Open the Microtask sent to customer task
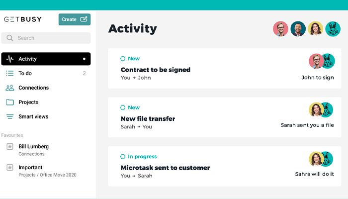The width and height of the screenshot is (348, 199). pos(165,168)
